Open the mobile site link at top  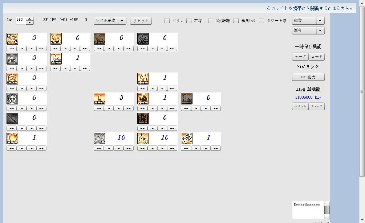click(309, 8)
